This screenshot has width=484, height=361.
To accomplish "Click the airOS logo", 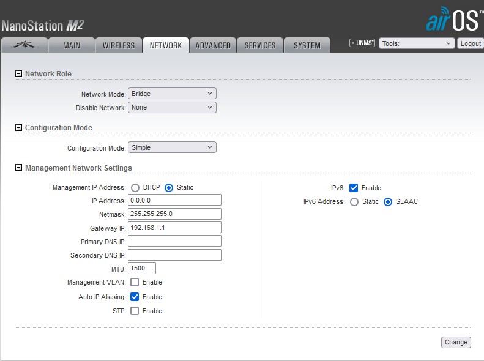I will (x=454, y=19).
